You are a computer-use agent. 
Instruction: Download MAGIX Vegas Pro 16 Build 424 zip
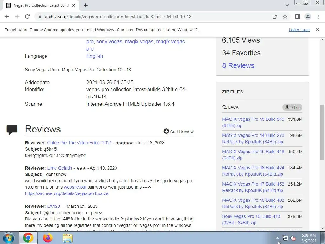coord(253,171)
